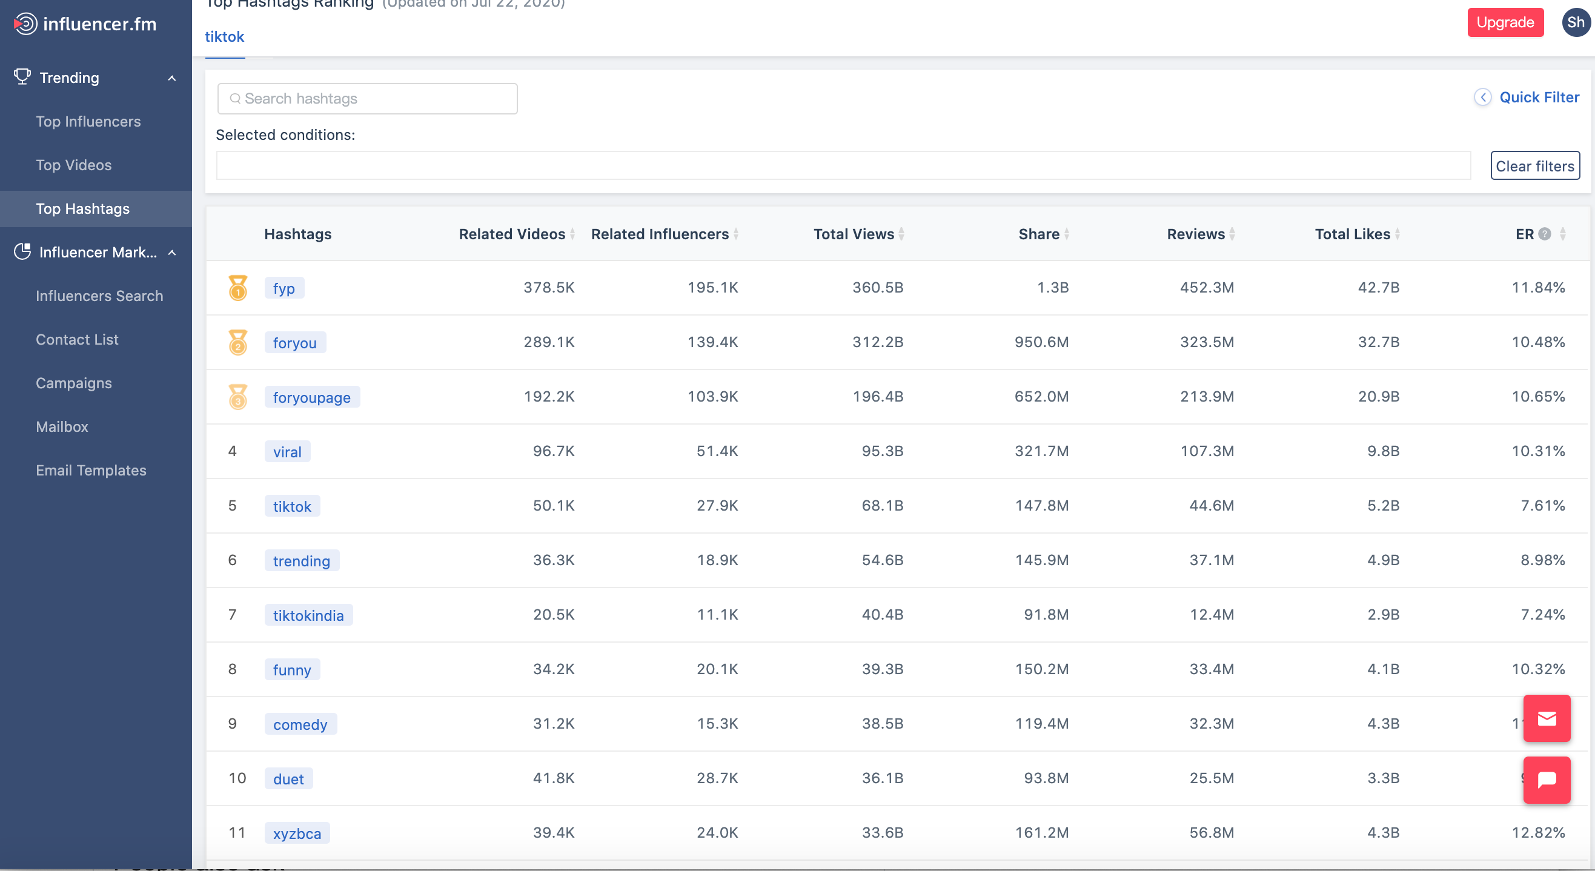Click the red mail floating icon

pos(1546,718)
